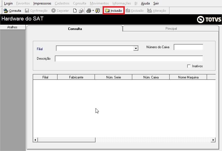Click the horizontal scrollbar thumb
Image resolution: width=222 pixels, height=151 pixels.
(x=67, y=140)
